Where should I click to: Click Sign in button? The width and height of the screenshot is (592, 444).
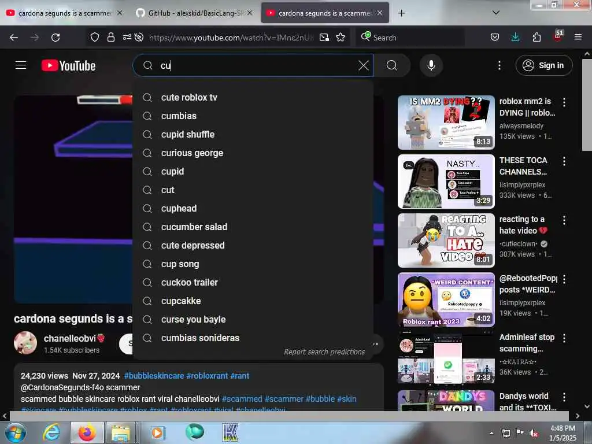click(x=544, y=65)
